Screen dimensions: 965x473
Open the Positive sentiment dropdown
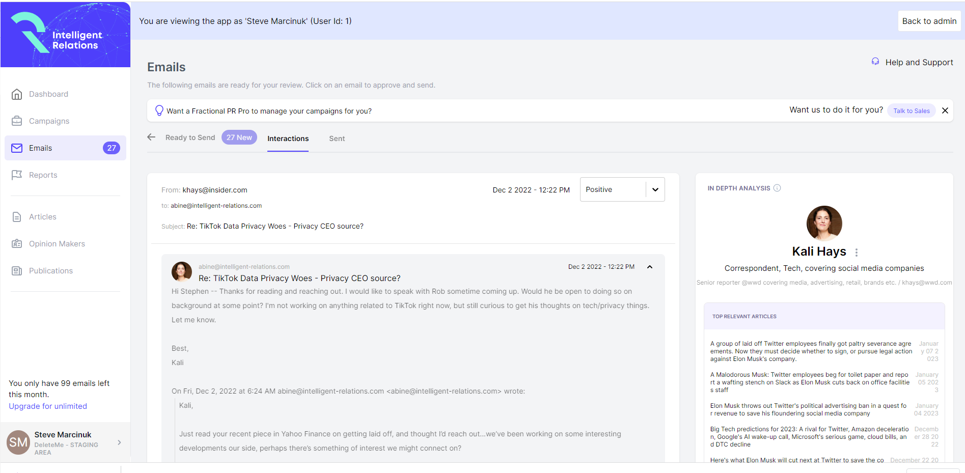[622, 189]
